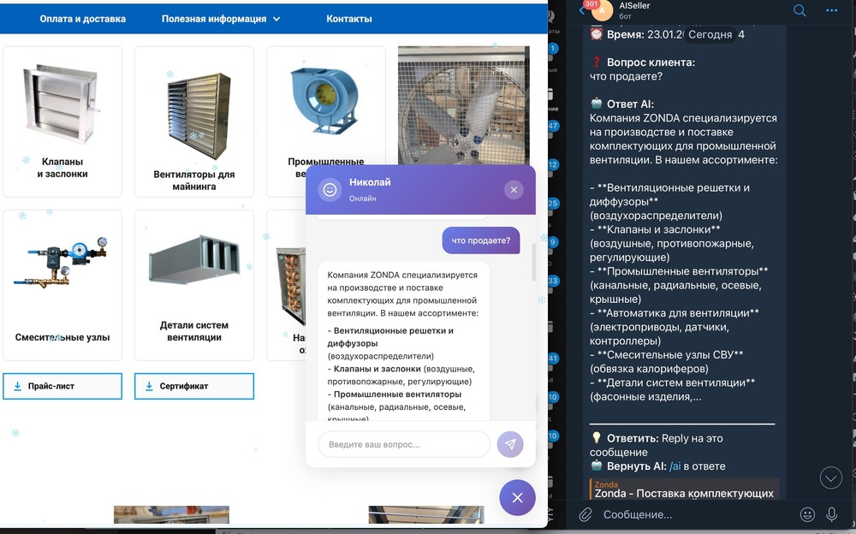Record a voice message with the microphone icon
This screenshot has width=856, height=534.
click(831, 514)
